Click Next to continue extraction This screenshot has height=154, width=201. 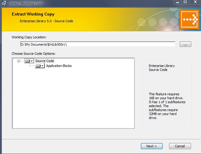tap(152, 146)
